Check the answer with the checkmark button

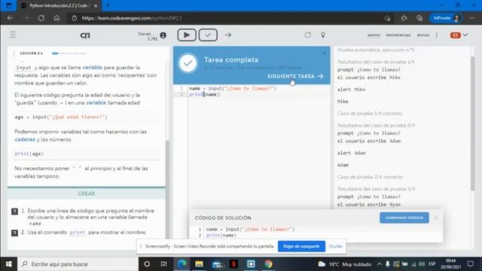pos(208,35)
